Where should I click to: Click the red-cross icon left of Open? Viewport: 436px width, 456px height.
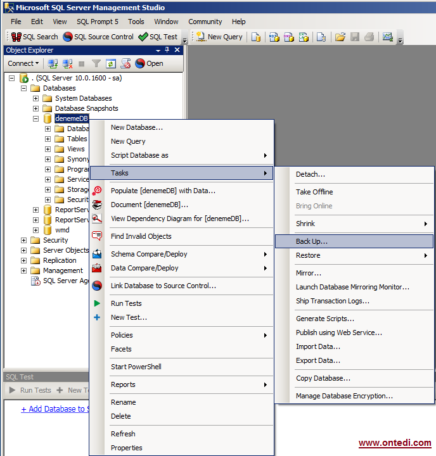click(x=125, y=63)
